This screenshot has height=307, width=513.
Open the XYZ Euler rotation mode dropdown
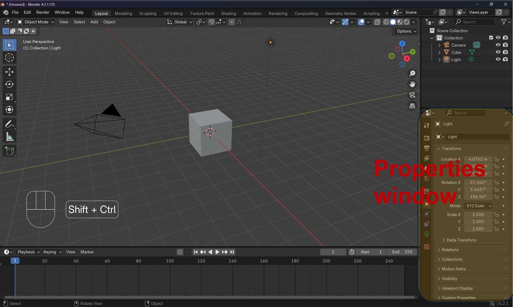[478, 206]
